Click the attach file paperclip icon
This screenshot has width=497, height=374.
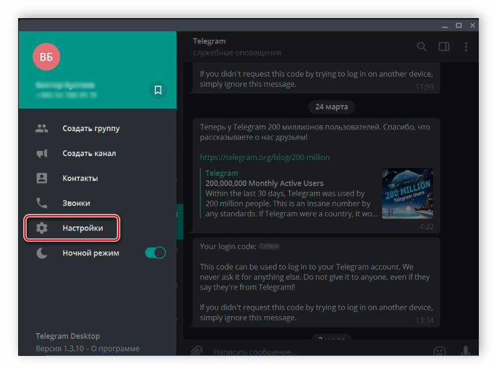click(x=196, y=351)
